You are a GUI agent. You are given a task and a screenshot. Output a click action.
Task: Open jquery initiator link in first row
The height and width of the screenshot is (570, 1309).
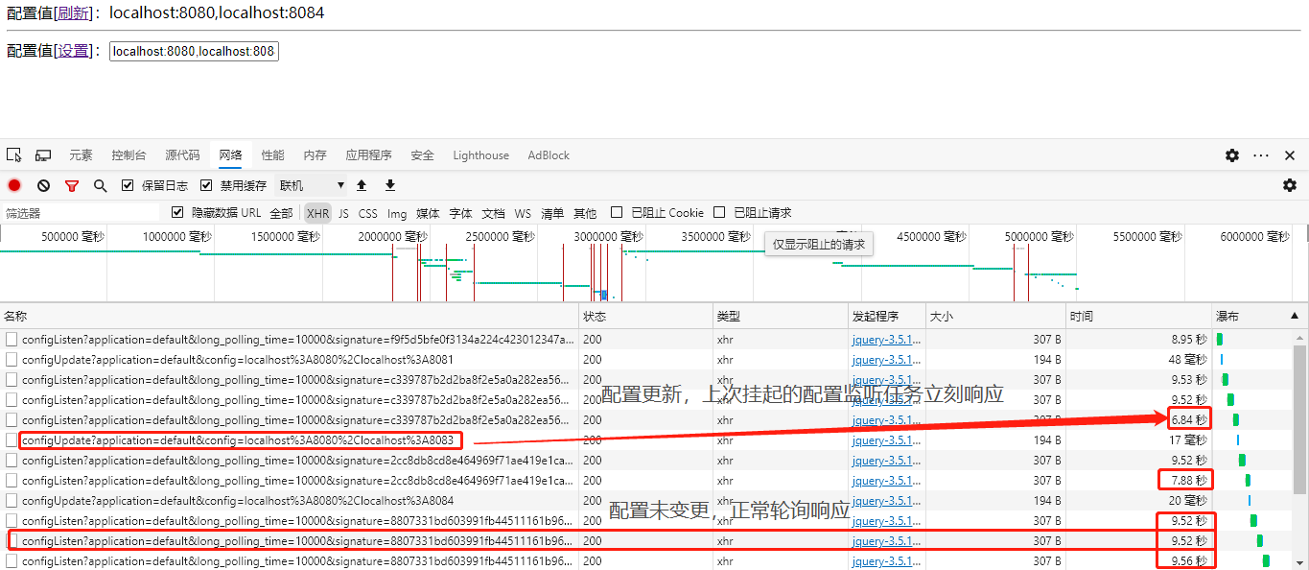tap(886, 339)
